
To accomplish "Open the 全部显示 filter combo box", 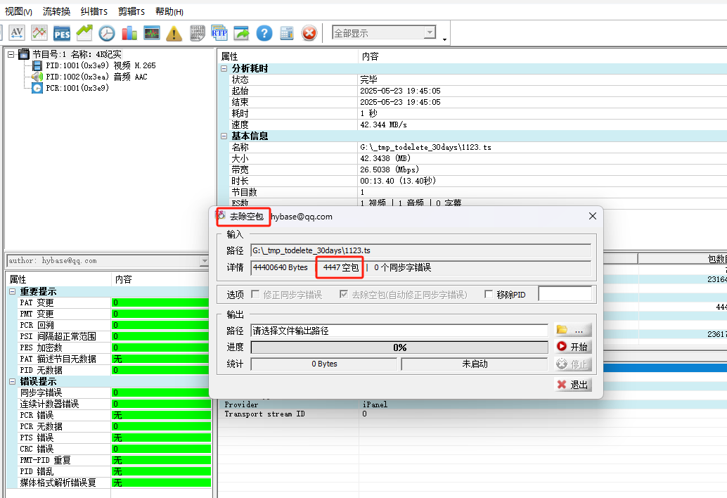I will pyautogui.click(x=384, y=33).
